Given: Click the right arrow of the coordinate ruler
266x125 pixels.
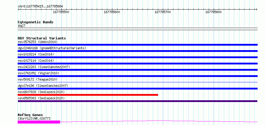Looking at the screenshot, I should tap(256, 9).
